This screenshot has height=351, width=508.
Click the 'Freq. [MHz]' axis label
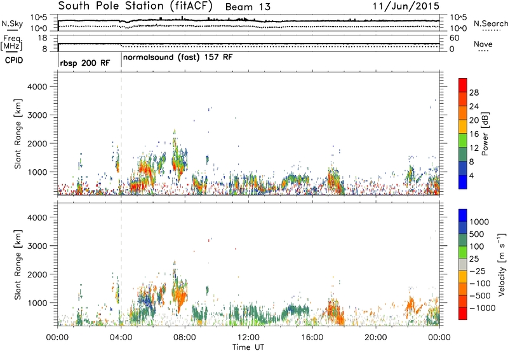(12, 42)
